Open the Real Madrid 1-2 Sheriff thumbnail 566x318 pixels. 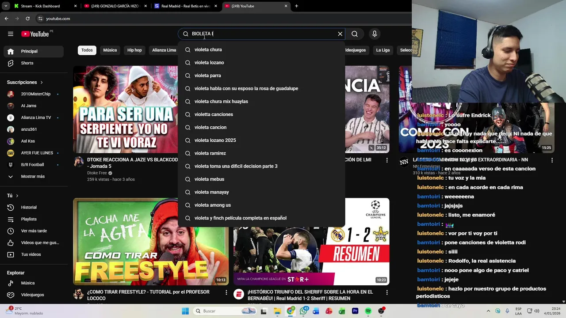point(311,242)
